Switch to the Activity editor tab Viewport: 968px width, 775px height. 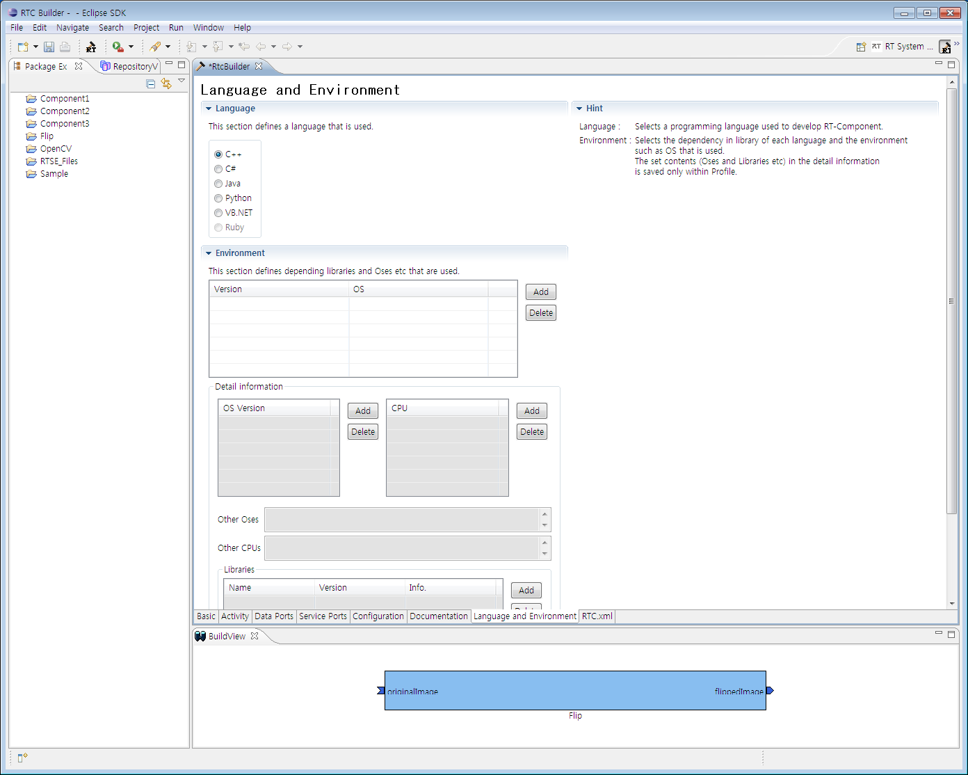pyautogui.click(x=235, y=616)
